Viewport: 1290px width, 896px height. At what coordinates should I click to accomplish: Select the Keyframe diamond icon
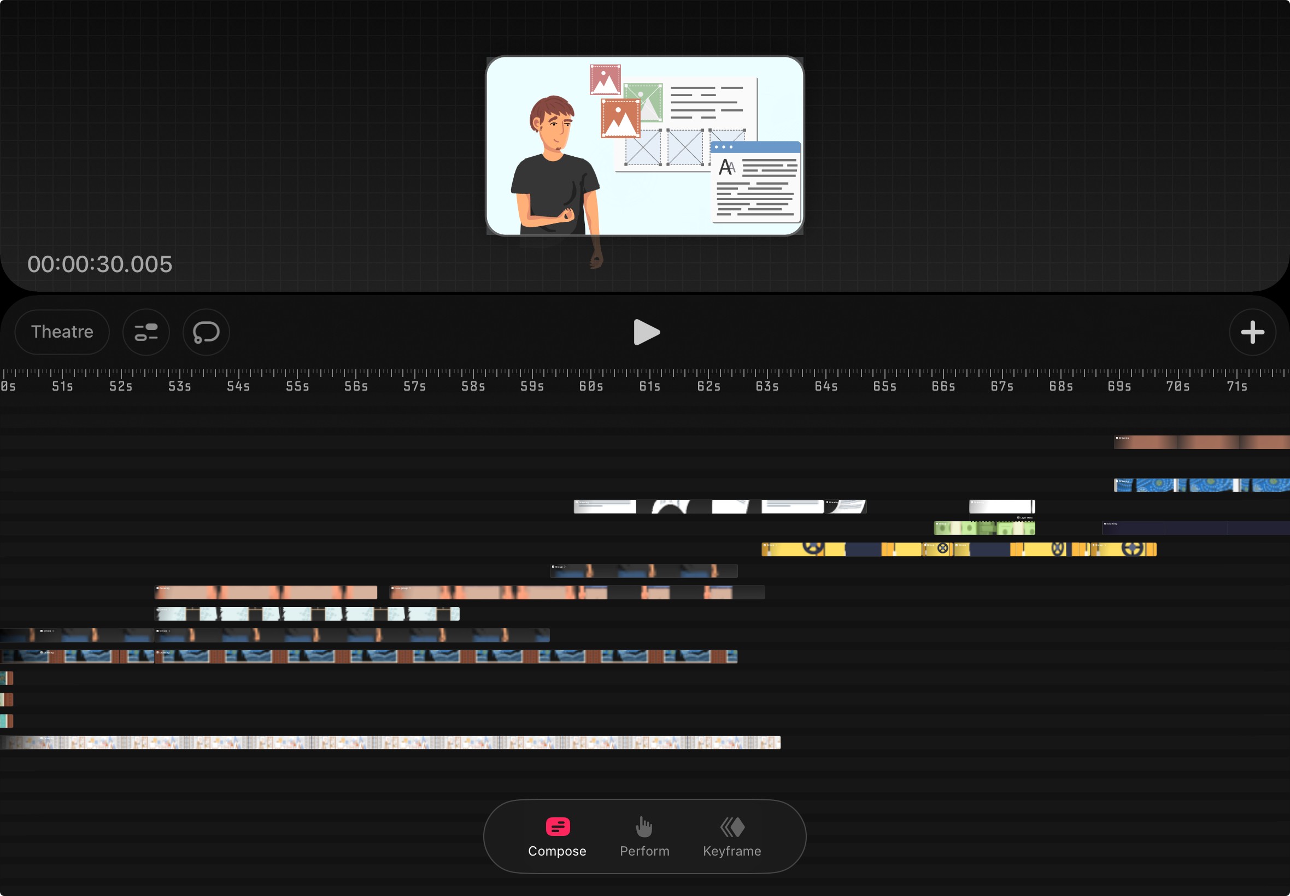point(732,827)
